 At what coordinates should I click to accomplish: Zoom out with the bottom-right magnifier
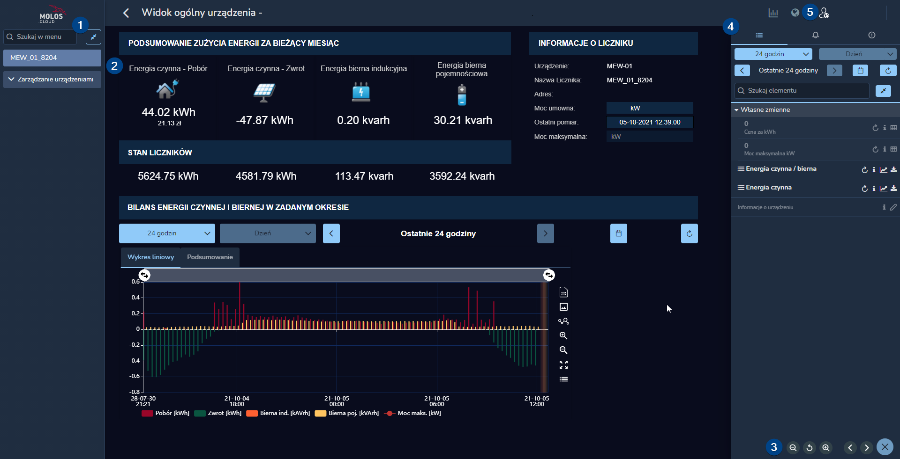click(x=793, y=448)
